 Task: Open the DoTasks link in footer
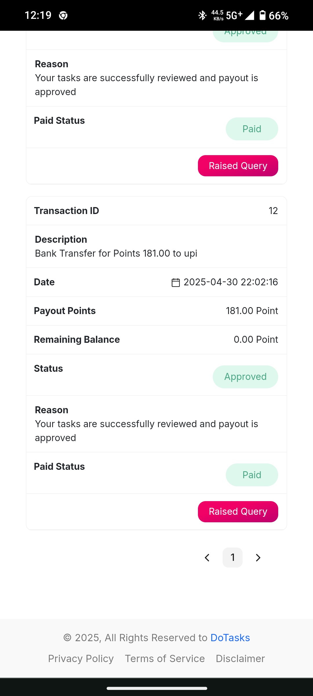pos(230,638)
